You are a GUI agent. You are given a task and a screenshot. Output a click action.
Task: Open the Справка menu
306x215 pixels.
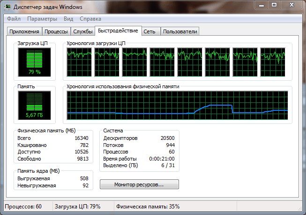(x=90, y=19)
